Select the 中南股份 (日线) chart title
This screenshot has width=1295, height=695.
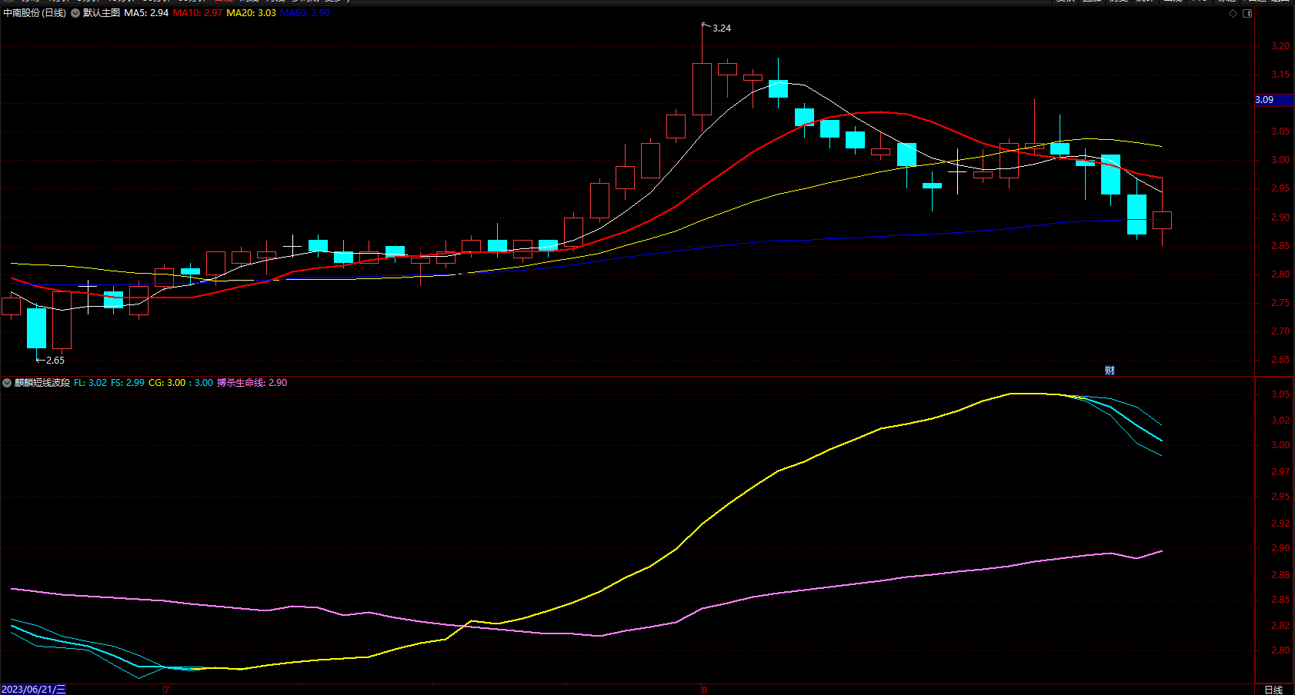coord(35,13)
